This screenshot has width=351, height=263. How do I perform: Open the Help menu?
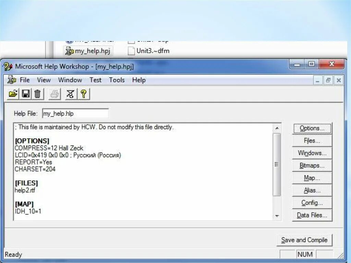(139, 80)
